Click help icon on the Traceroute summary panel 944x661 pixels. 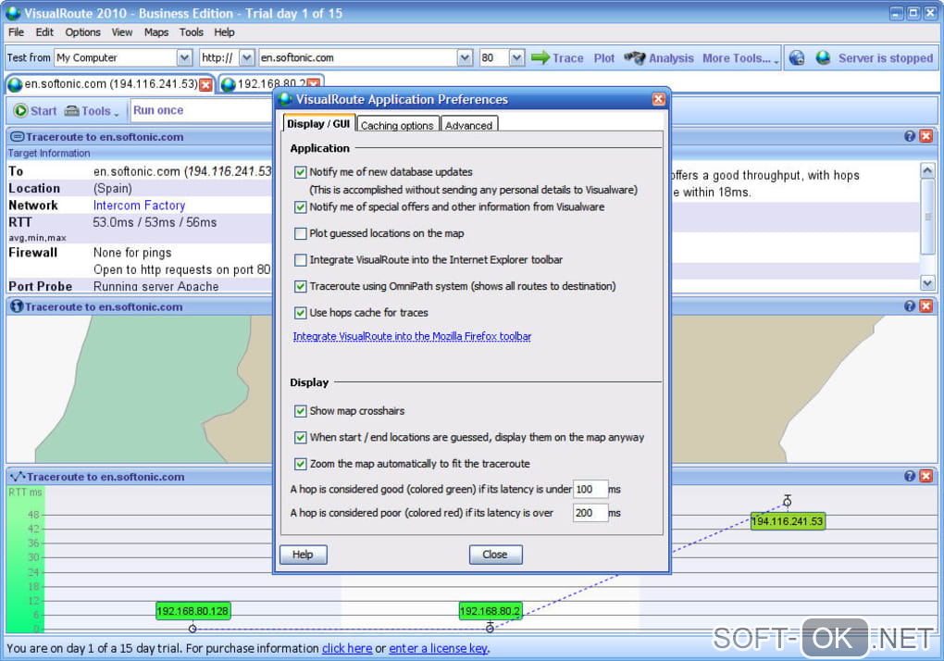[x=910, y=136]
